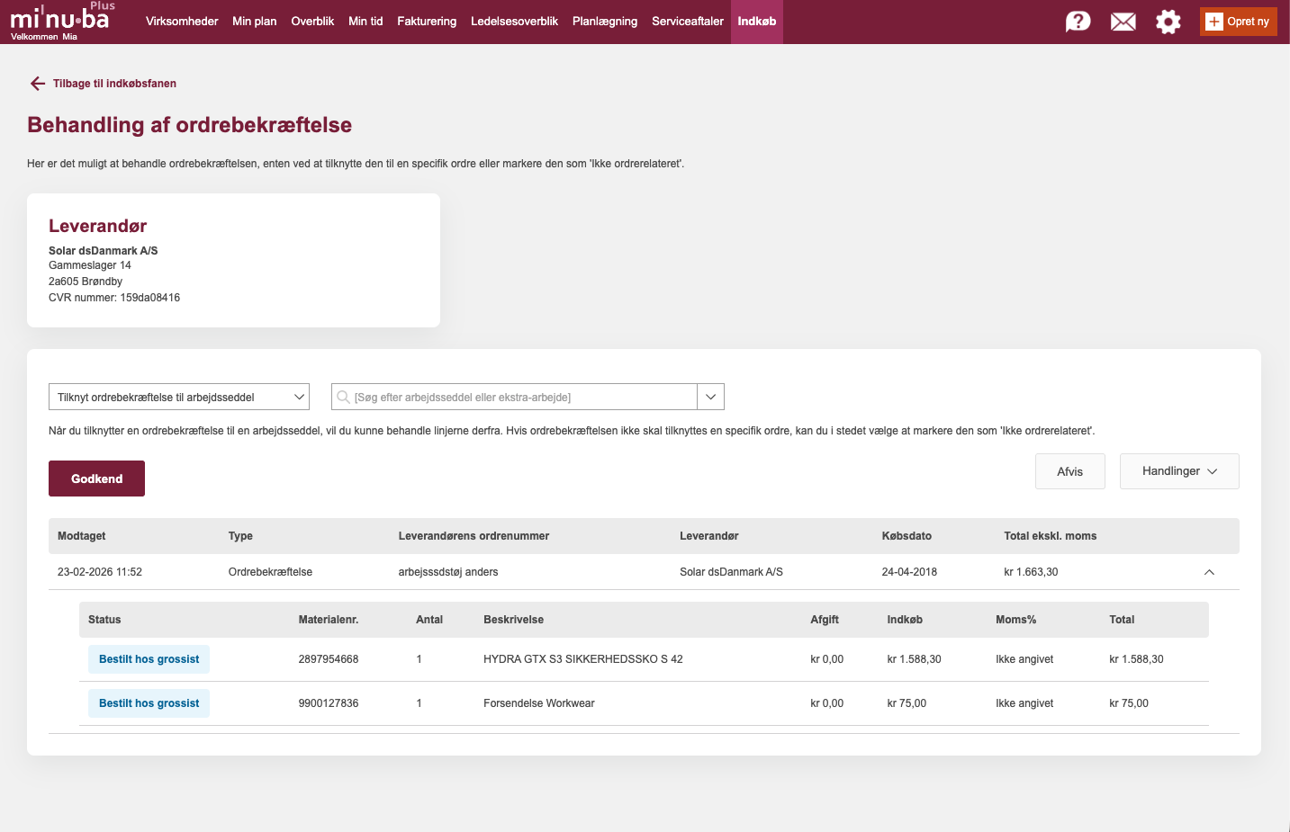The height and width of the screenshot is (832, 1290).
Task: Click status badge for HYDRA GTX sikkerhedssko
Action: pos(149,659)
